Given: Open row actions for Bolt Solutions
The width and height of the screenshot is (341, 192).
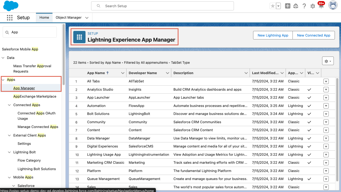Looking at the screenshot, I should tap(326, 114).
